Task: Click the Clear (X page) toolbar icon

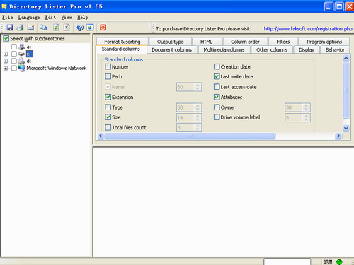Action: [x=67, y=28]
